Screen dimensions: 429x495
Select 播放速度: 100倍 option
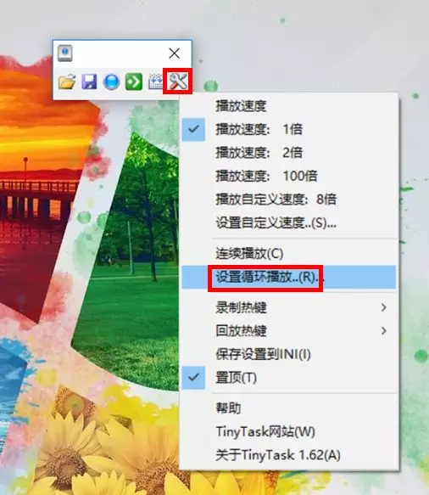coord(289,176)
